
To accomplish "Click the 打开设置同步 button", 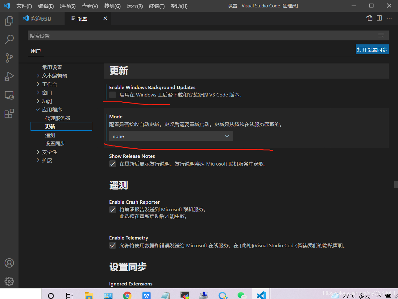I will [372, 50].
